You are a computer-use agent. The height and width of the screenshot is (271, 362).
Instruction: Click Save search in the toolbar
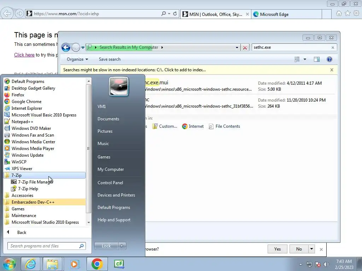110,59
